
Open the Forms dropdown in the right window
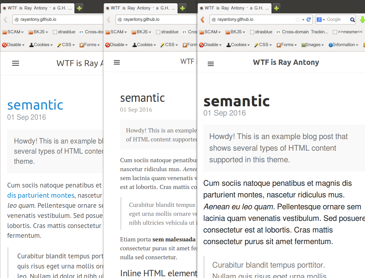[287, 45]
